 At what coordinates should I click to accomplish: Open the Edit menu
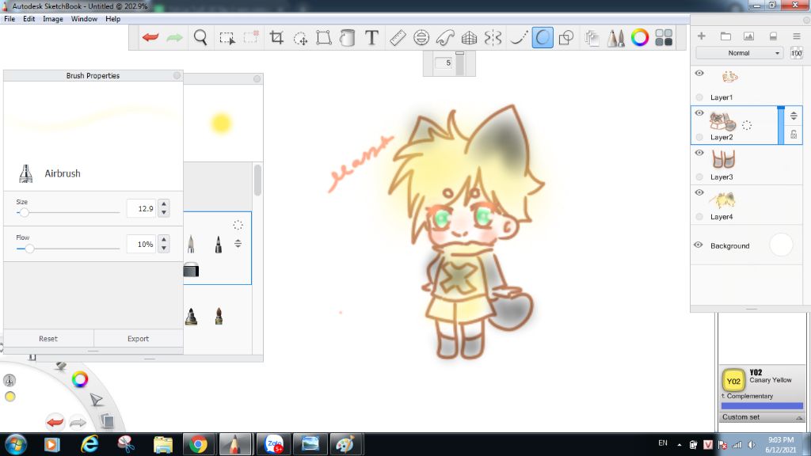29,19
